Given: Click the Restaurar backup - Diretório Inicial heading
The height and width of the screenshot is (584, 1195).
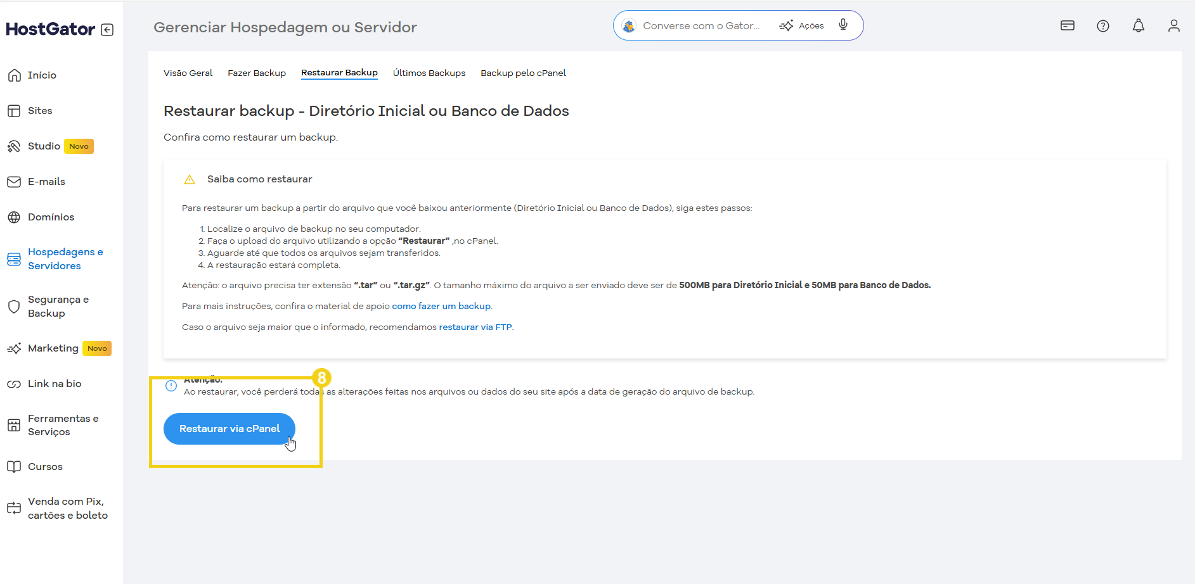Looking at the screenshot, I should 366,111.
